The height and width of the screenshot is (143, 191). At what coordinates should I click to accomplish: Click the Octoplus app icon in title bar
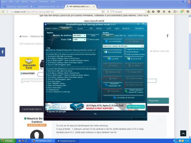[x=46, y=24]
